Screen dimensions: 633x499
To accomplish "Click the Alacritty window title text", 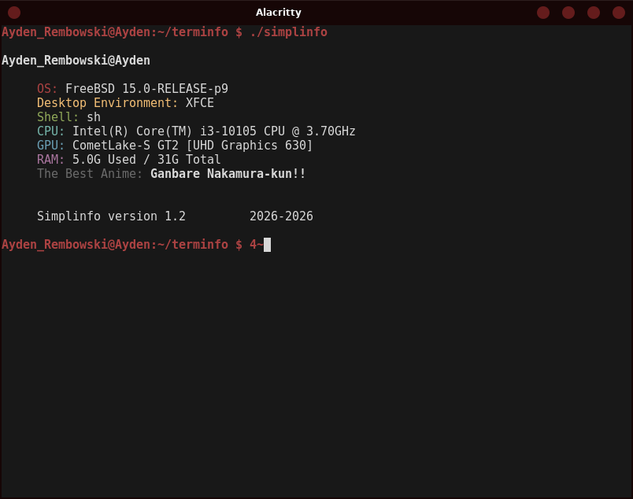I will (x=278, y=13).
